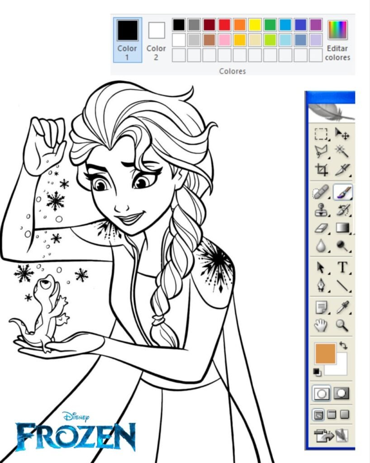Screen dimensions: 370x463
Task: Select the Eraser tool
Action: coord(321,228)
